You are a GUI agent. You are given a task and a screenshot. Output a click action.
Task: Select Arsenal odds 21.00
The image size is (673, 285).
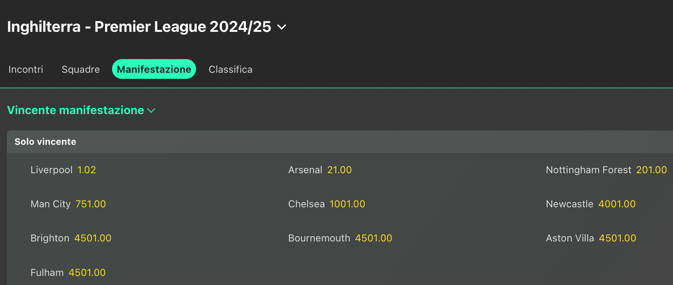(339, 170)
